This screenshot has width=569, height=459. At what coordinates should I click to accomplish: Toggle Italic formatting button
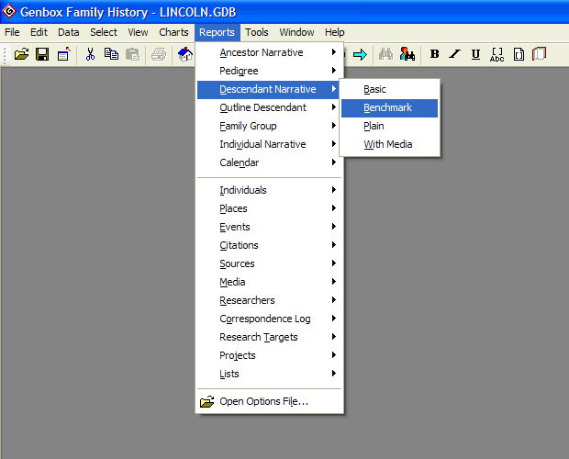coord(454,54)
